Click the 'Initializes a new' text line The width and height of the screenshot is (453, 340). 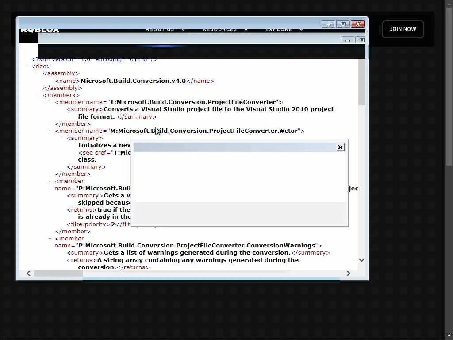[x=104, y=145]
